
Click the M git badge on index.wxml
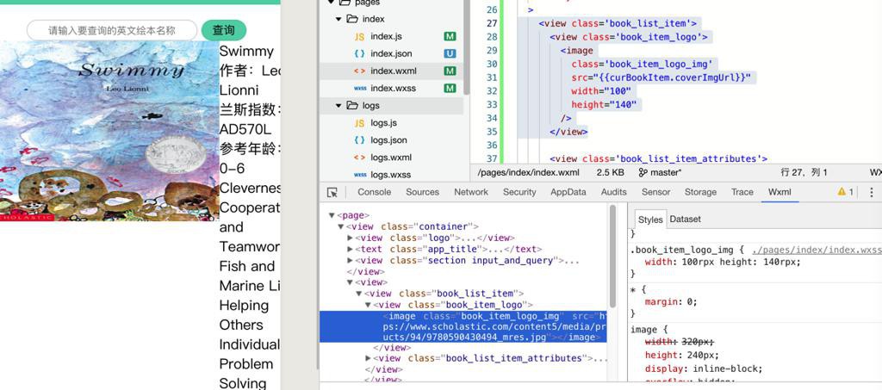click(x=450, y=71)
